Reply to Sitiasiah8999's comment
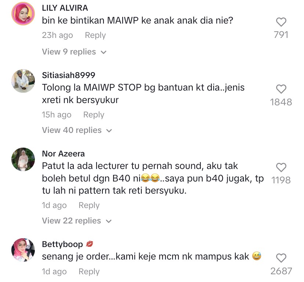 pos(94,115)
